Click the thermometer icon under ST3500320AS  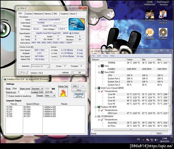click(x=102, y=119)
